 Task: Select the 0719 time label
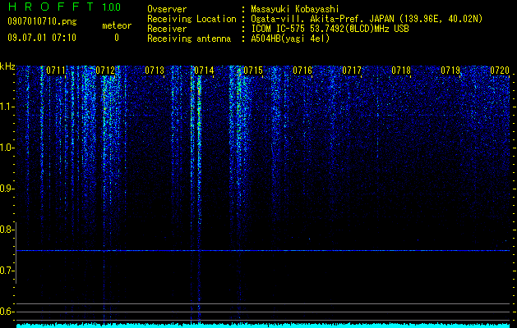[450, 71]
